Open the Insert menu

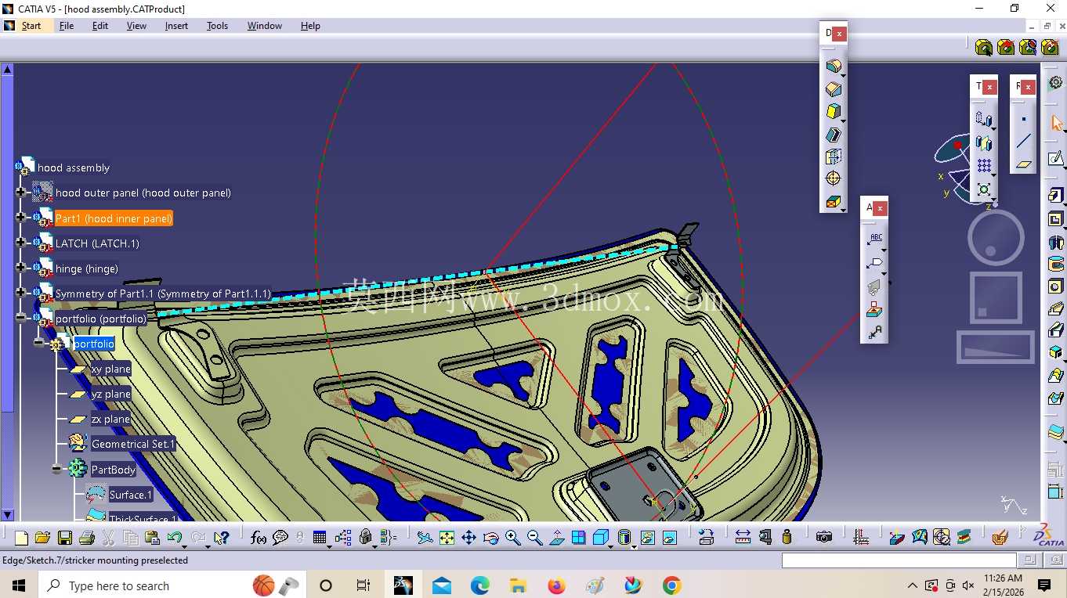point(176,26)
